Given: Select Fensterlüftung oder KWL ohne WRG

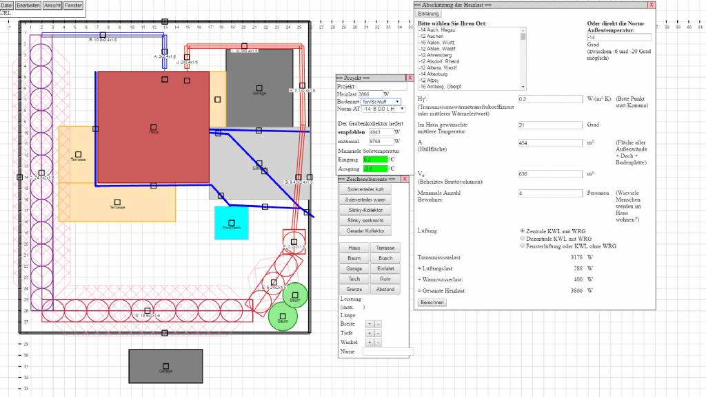Looking at the screenshot, I should [x=522, y=246].
